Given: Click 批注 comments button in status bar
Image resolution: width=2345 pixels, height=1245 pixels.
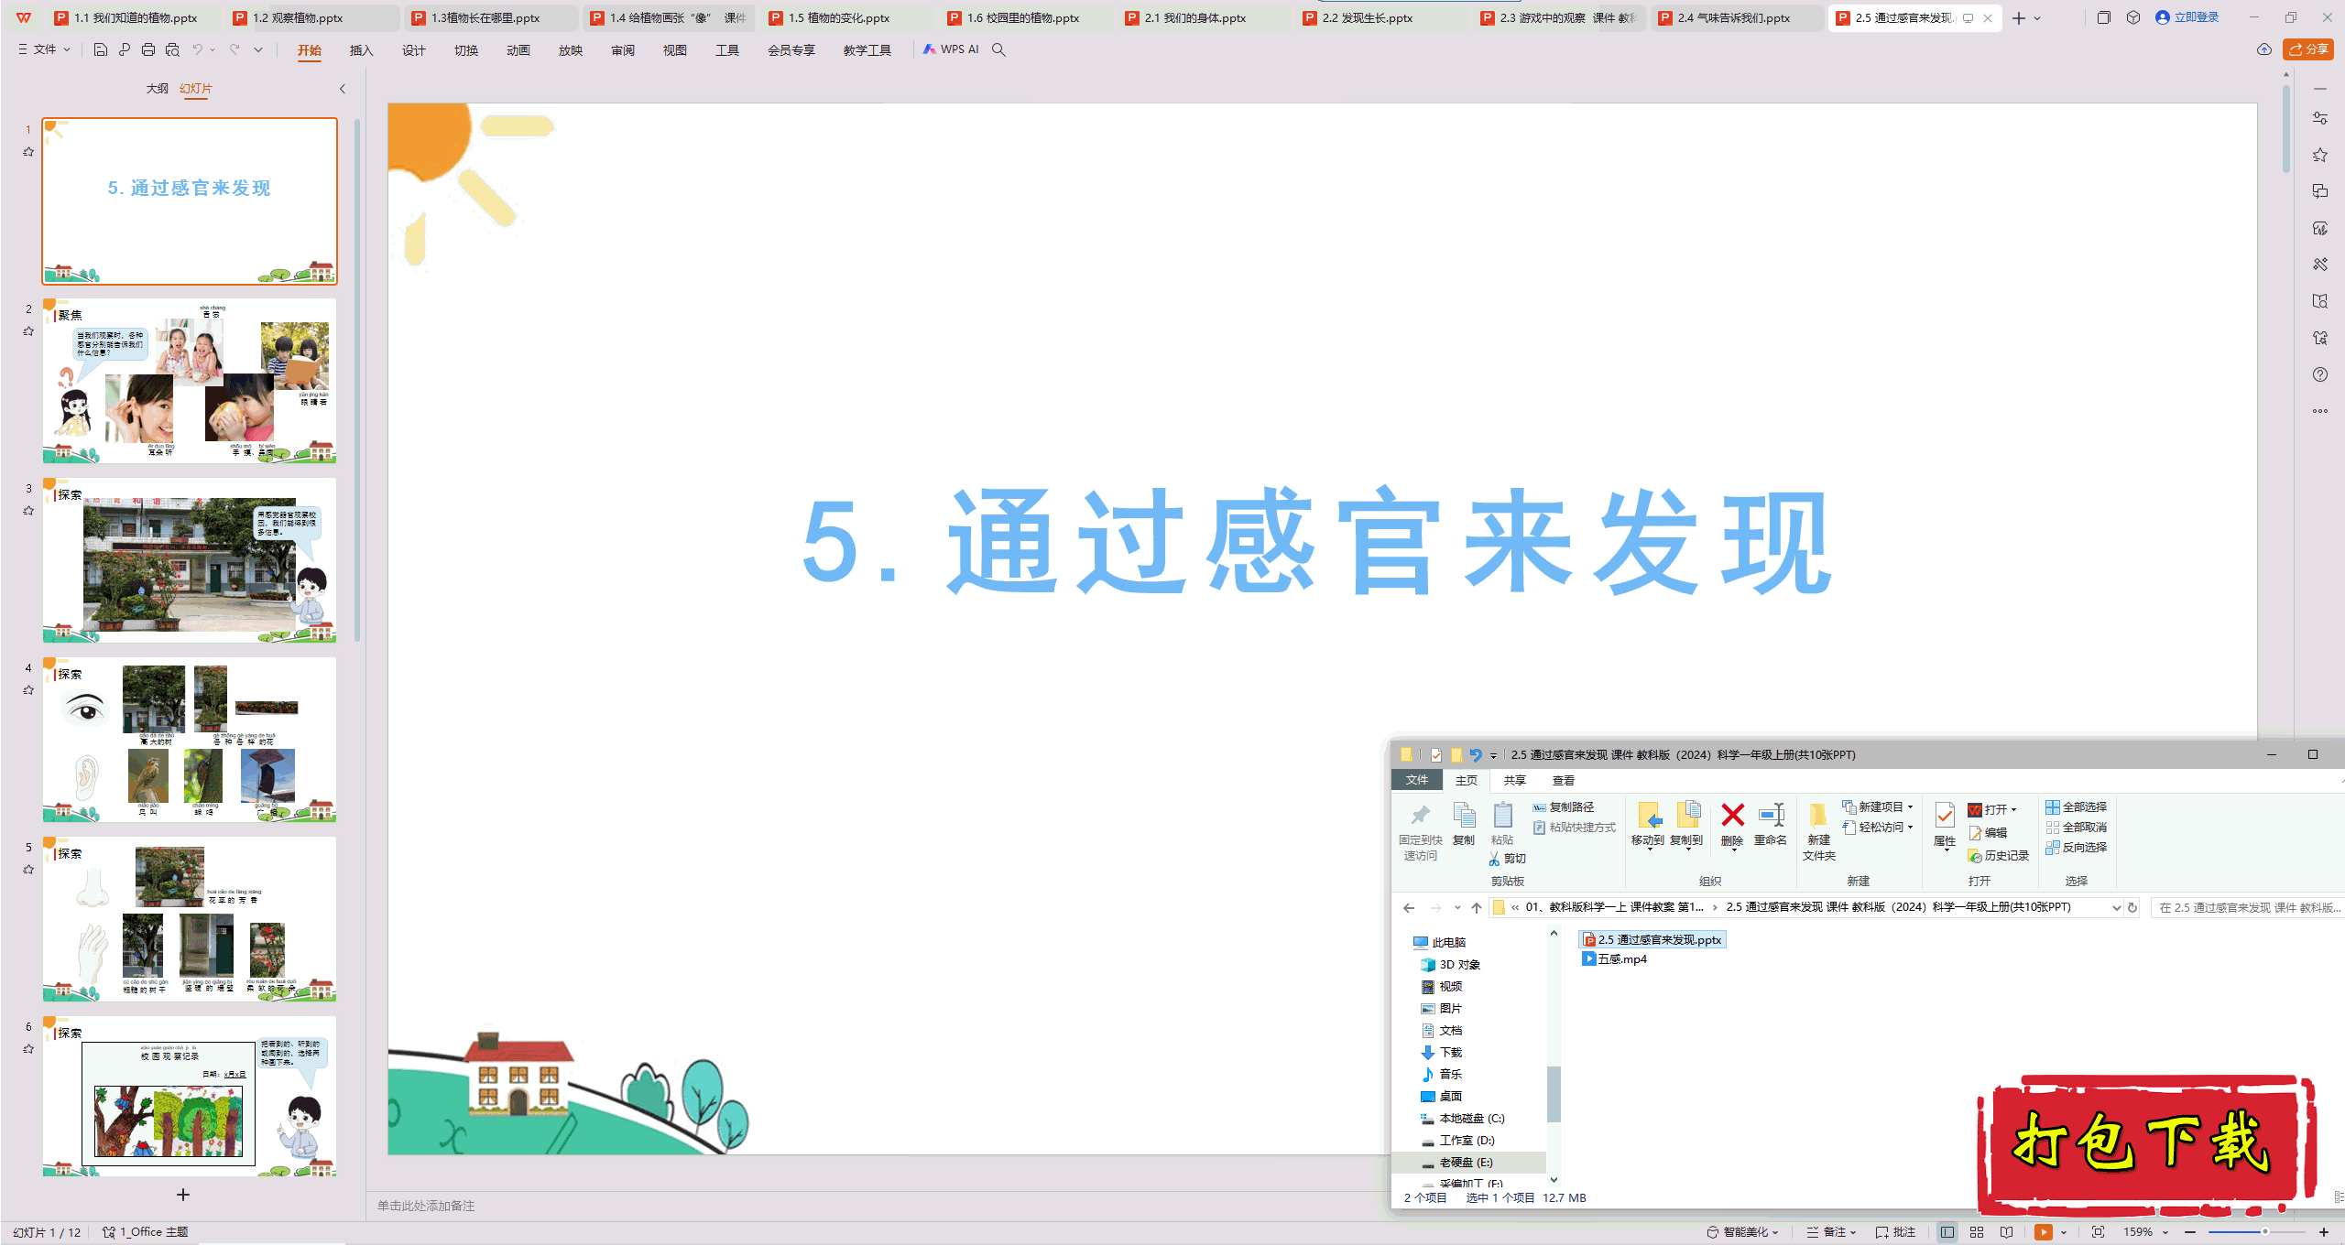Looking at the screenshot, I should (1896, 1232).
